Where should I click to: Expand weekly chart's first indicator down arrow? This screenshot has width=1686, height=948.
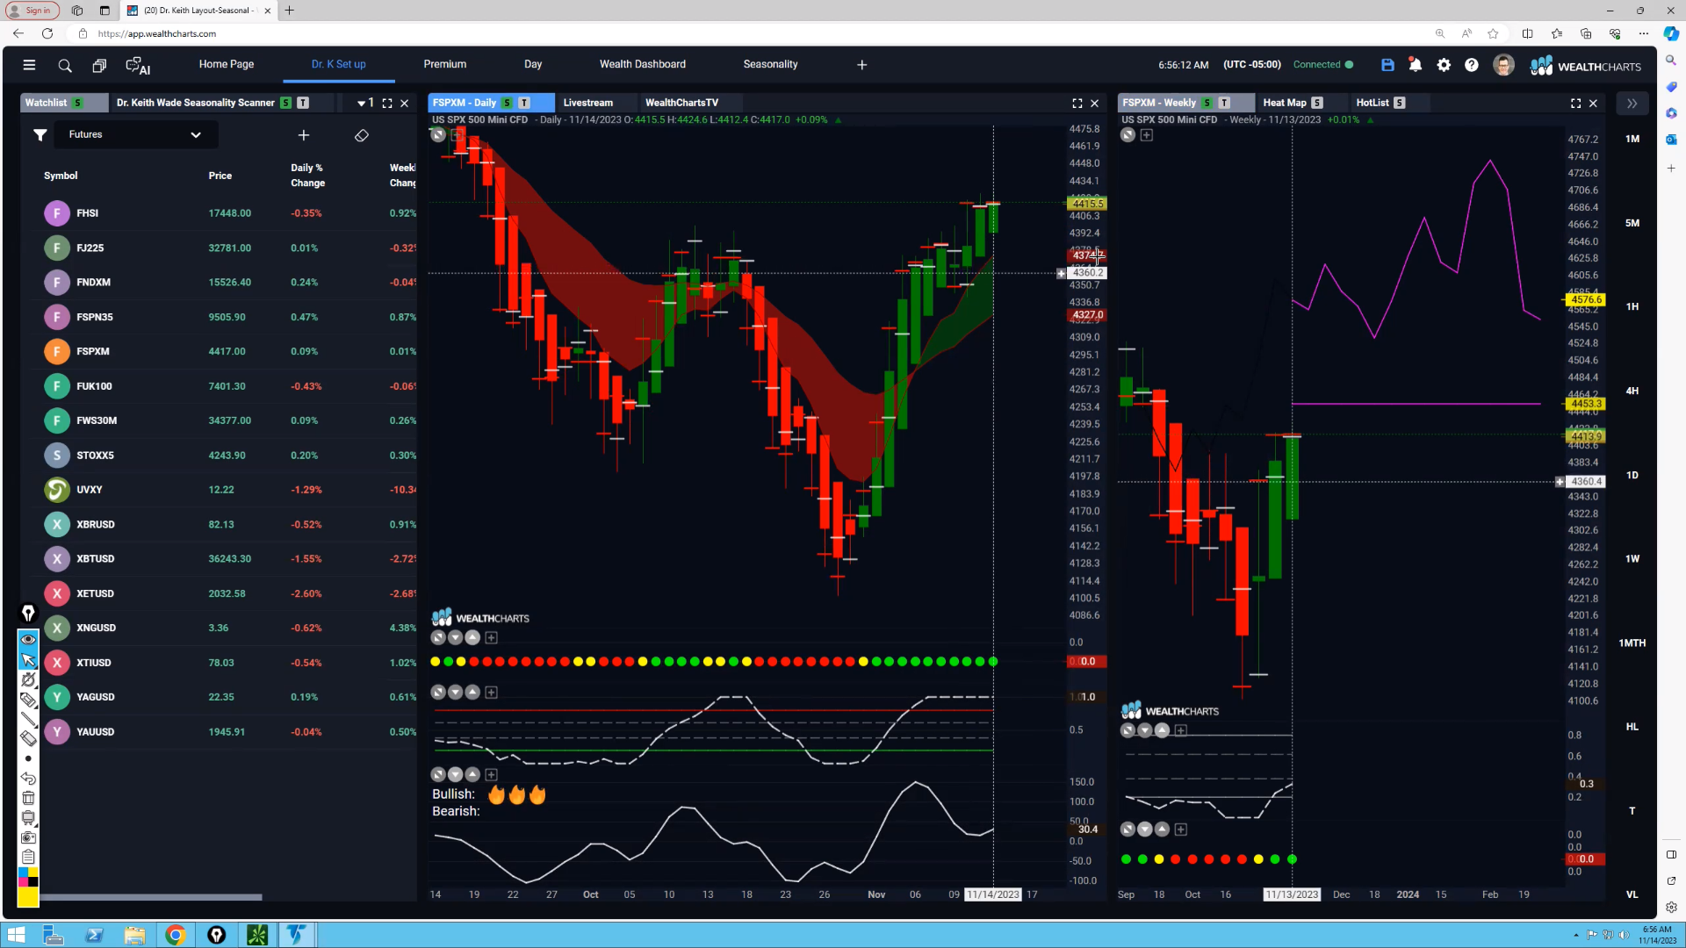coord(1145,730)
